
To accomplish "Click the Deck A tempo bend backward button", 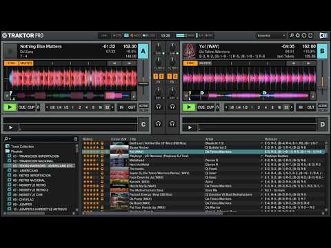I will pyautogui.click(x=114, y=63).
